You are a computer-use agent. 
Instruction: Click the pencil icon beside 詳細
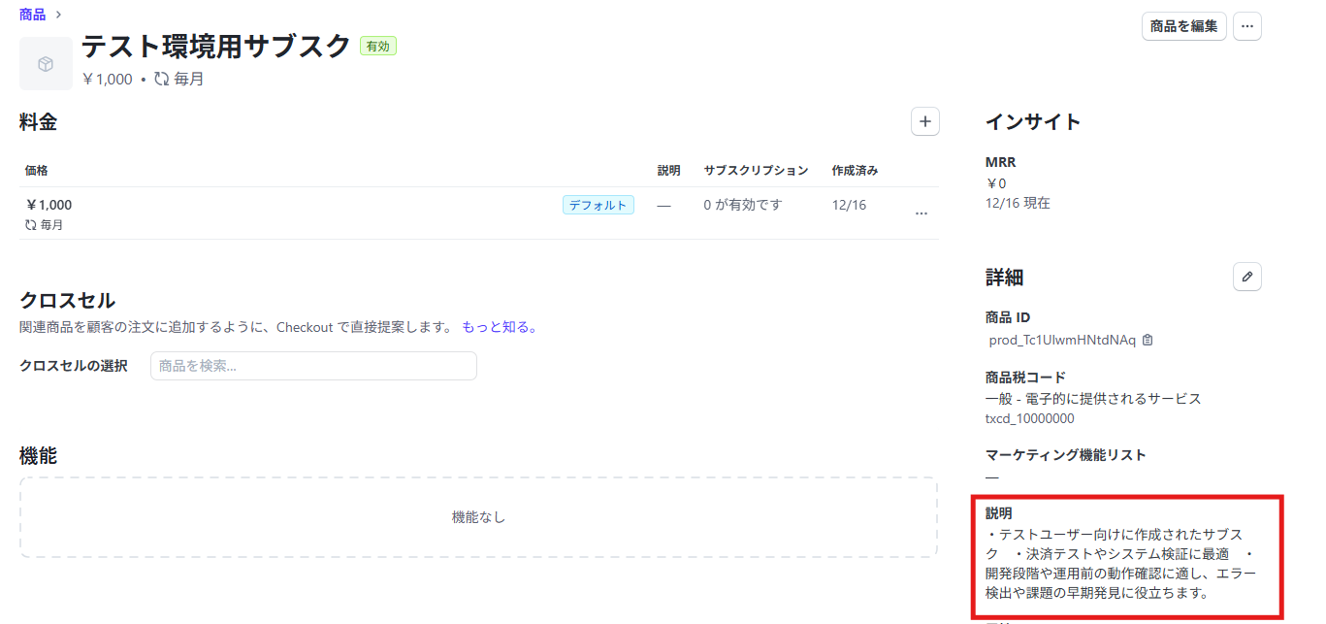(1246, 277)
